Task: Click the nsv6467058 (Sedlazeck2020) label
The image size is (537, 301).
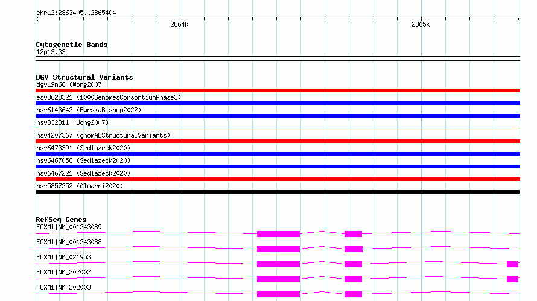Action: coord(83,160)
